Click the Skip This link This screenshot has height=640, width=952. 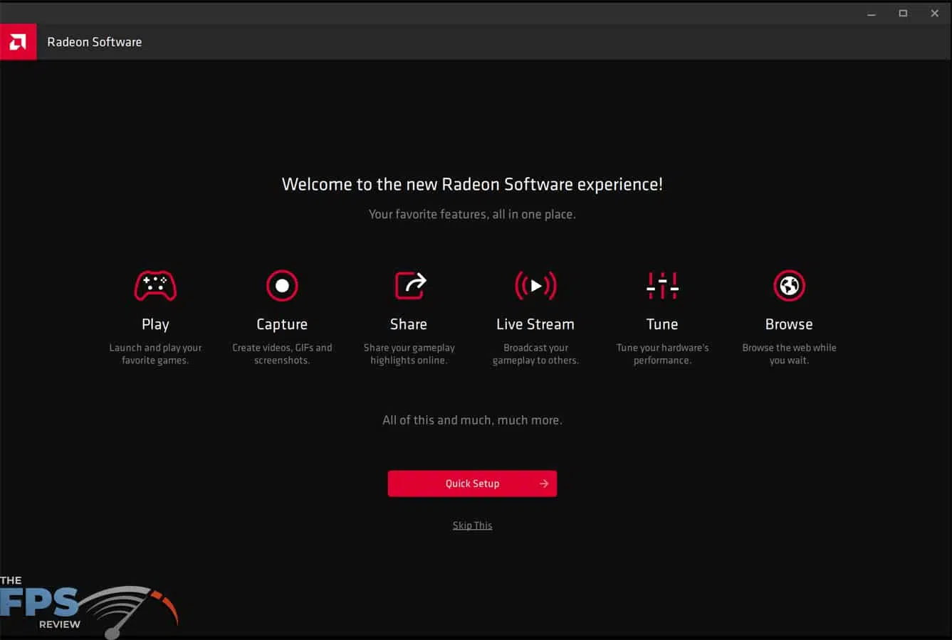click(x=472, y=526)
